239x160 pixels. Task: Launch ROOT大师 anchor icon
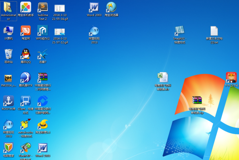pyautogui.click(x=8, y=103)
